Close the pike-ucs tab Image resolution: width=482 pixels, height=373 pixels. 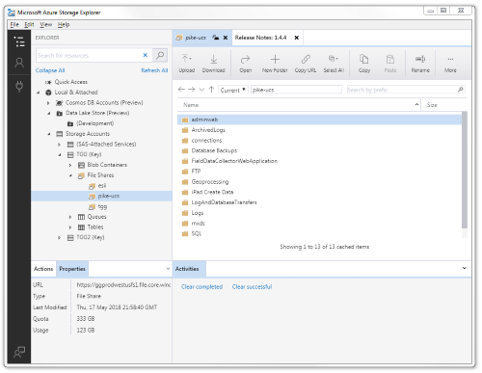point(226,38)
